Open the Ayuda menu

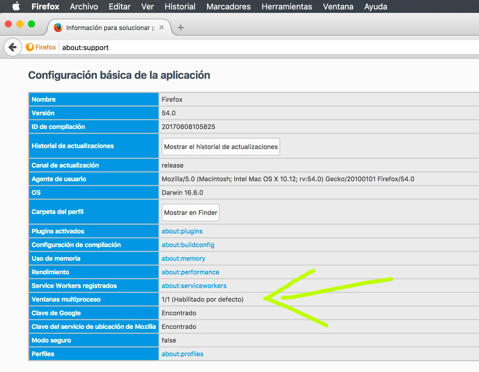(x=375, y=6)
